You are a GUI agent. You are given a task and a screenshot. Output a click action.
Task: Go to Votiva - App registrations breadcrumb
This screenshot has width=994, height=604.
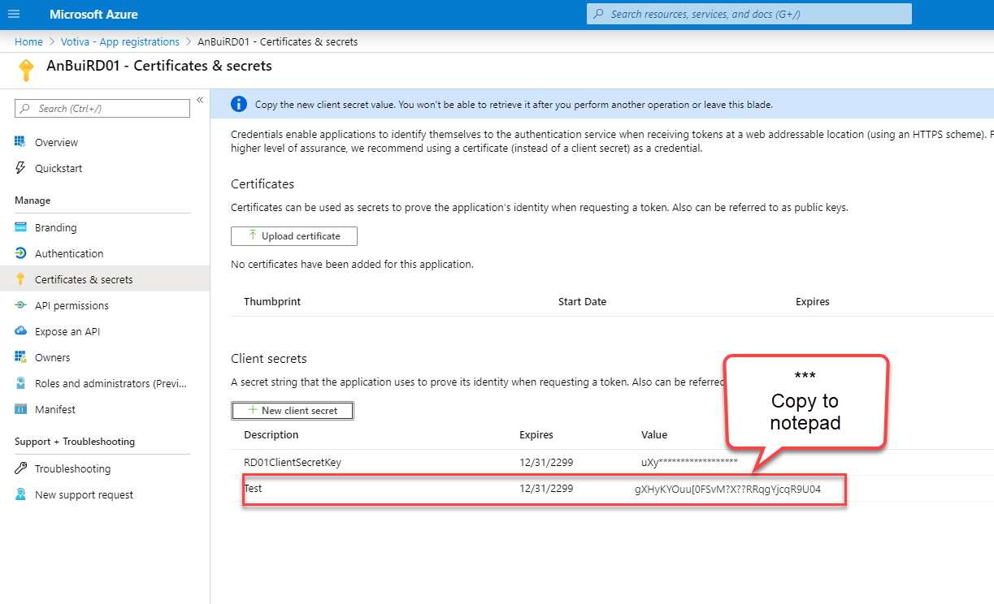(x=120, y=41)
